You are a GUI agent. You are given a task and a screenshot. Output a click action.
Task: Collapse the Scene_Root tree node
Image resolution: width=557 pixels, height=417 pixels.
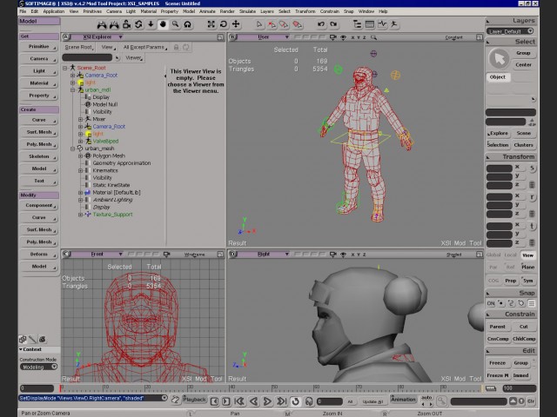[65, 68]
